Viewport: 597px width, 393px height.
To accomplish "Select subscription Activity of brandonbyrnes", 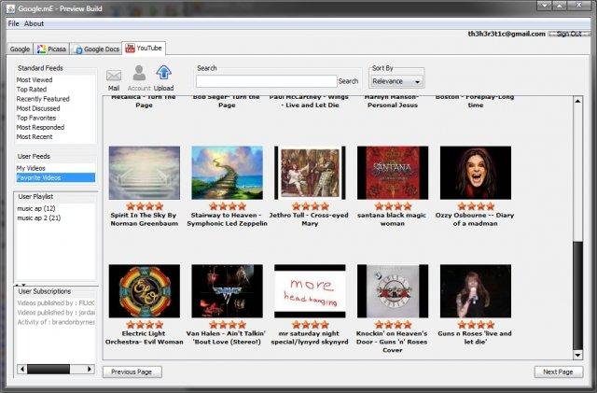I will coord(56,322).
